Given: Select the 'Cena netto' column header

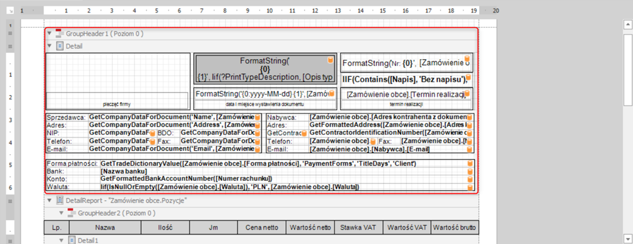Looking at the screenshot, I should [x=261, y=228].
